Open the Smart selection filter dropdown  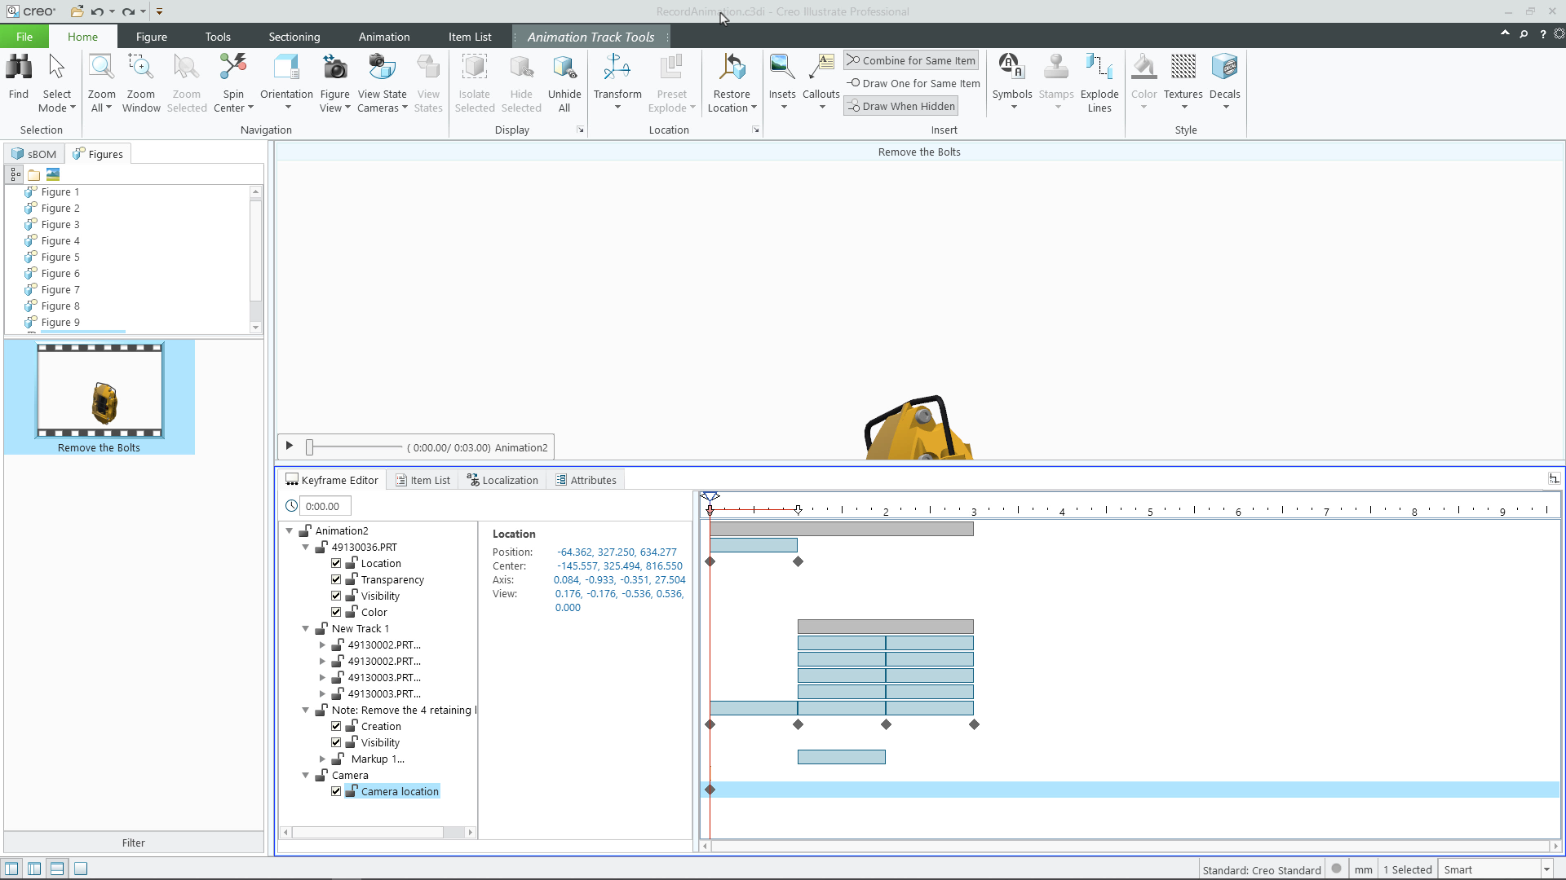coord(1546,869)
